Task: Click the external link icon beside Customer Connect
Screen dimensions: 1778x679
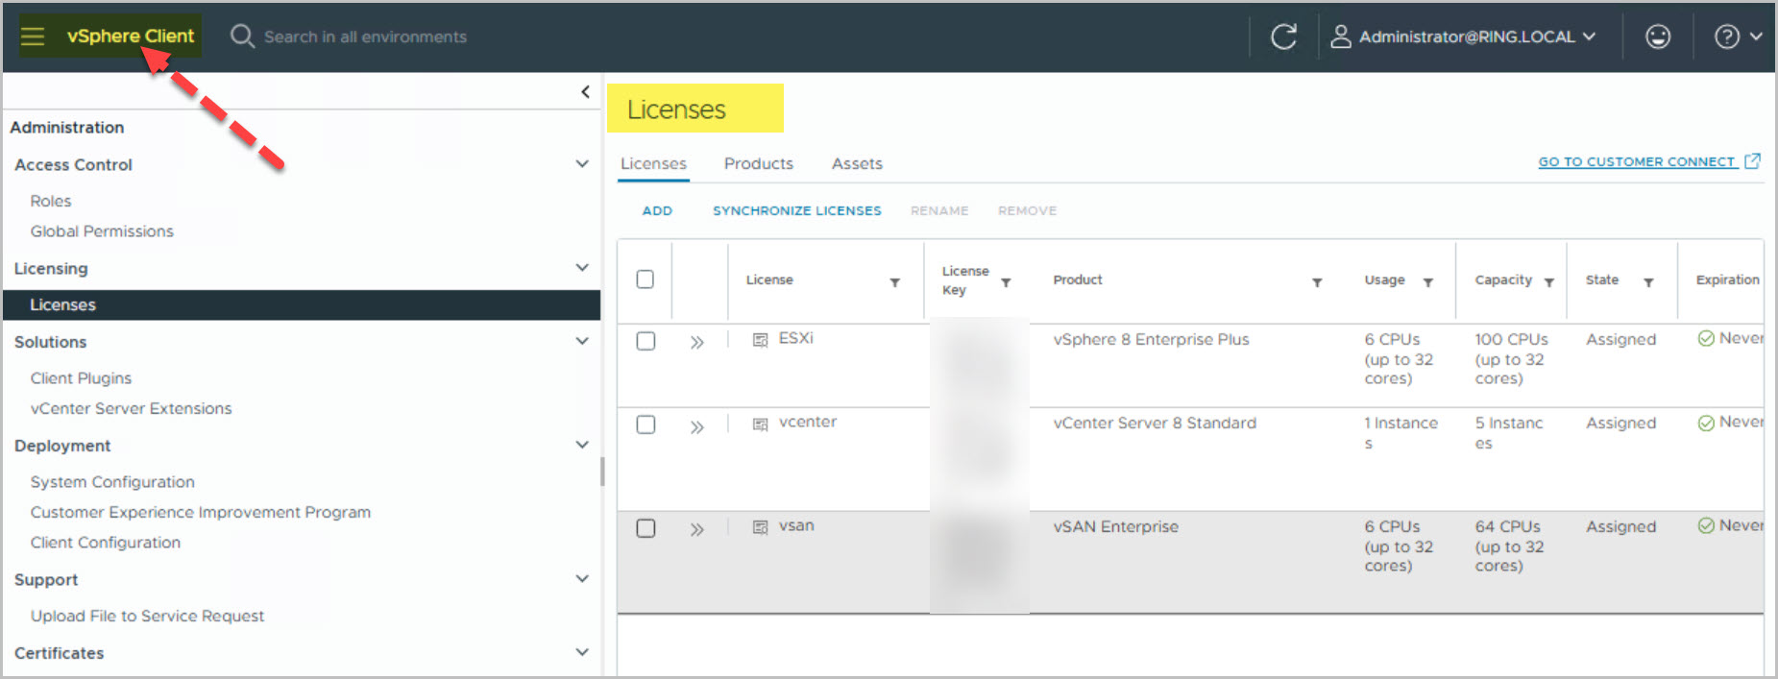Action: click(1752, 161)
